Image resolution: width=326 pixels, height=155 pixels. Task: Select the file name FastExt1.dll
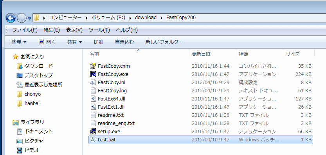(x=111, y=107)
